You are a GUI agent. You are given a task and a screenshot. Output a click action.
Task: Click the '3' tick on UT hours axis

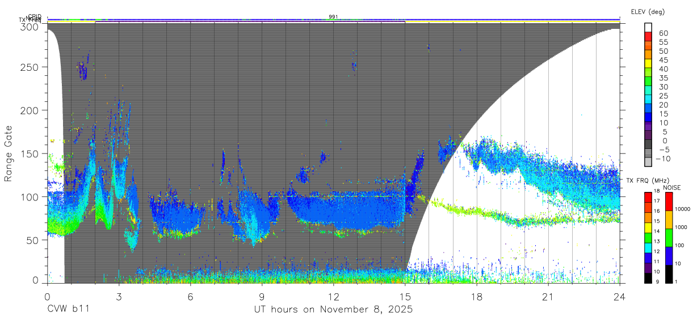[119, 297]
